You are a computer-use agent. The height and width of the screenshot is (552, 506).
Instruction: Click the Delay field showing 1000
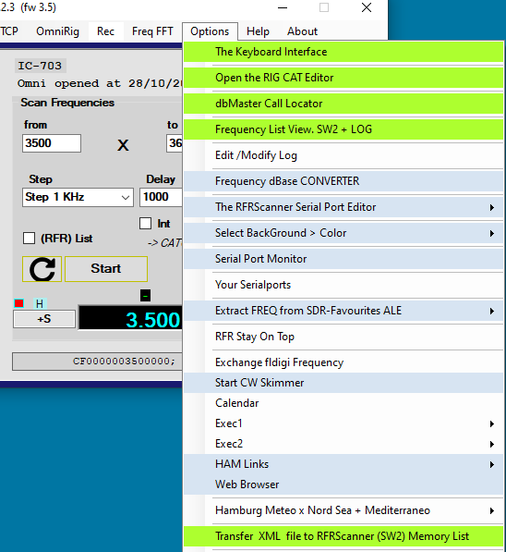[161, 197]
